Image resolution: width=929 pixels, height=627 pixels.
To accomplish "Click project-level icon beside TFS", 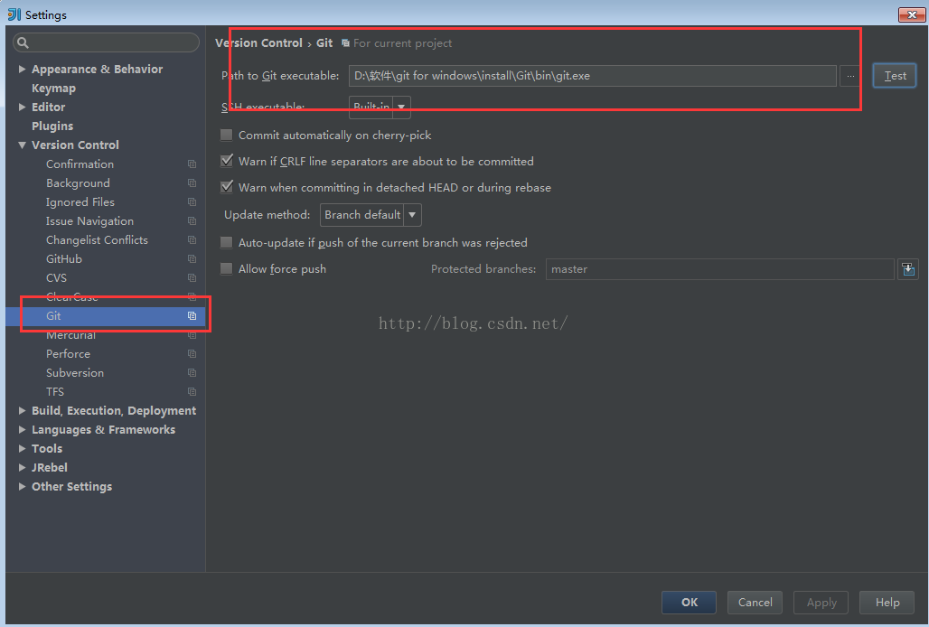I will point(192,392).
